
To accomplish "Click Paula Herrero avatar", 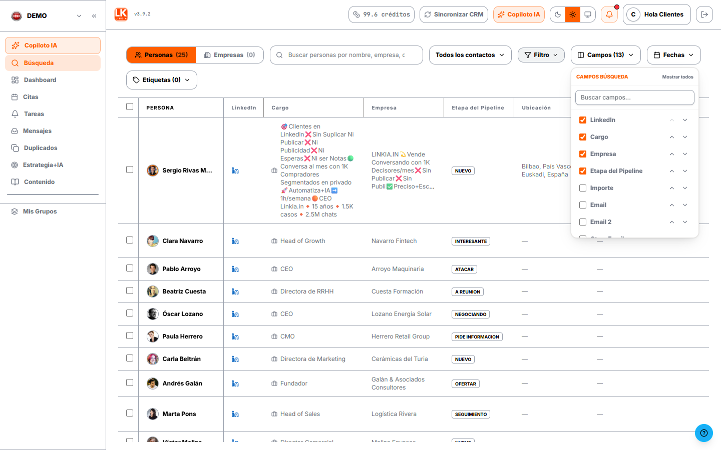I will tap(153, 336).
